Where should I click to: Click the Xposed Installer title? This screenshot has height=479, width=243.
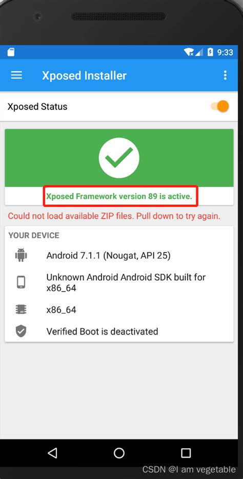[84, 76]
